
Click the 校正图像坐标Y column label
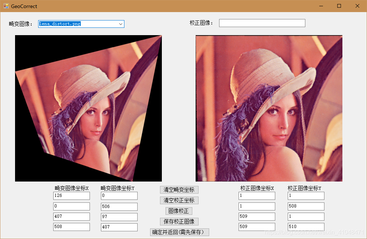(x=304, y=188)
